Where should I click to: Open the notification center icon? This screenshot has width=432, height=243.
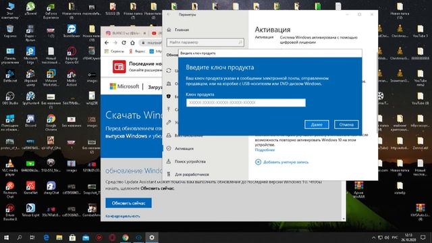[x=423, y=238]
